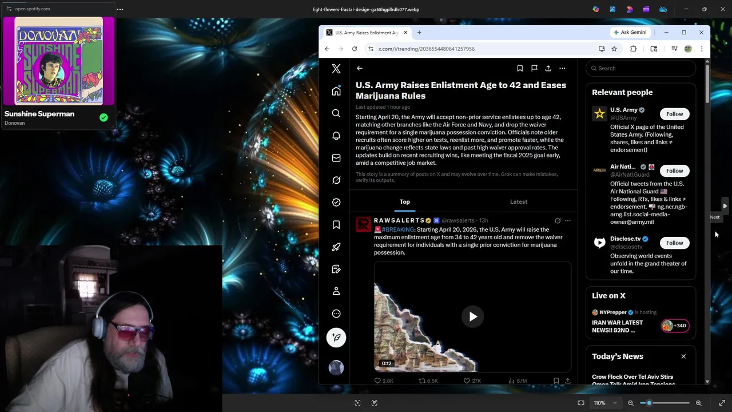Zoom in with plus magnifier
The width and height of the screenshot is (732, 412).
(x=698, y=403)
